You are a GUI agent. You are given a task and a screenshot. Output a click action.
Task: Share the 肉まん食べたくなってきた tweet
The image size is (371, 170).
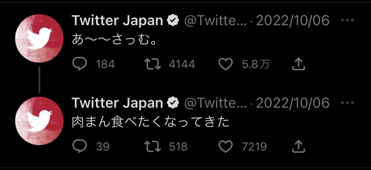click(x=298, y=147)
